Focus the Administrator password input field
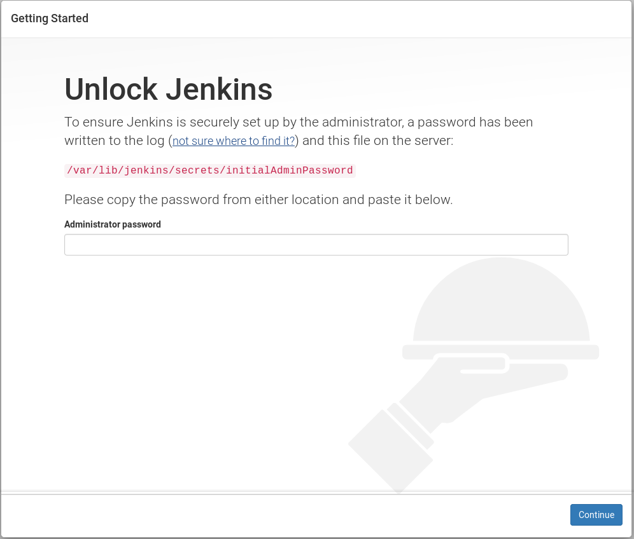Screen dimensions: 634x539 point(316,245)
